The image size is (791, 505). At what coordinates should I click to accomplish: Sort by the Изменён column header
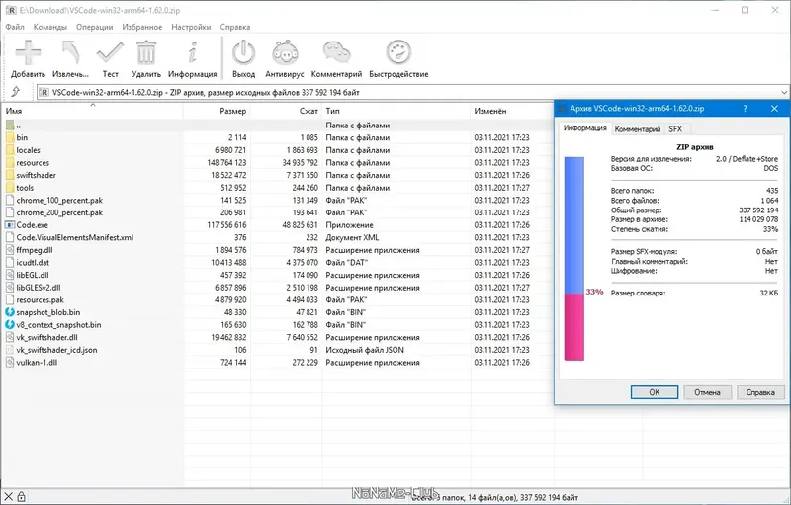pos(512,111)
